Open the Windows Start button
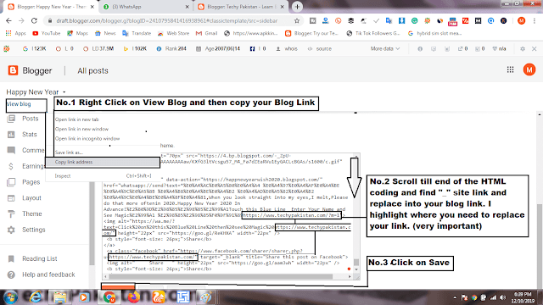Image resolution: width=543 pixels, height=305 pixels. coord(11,297)
